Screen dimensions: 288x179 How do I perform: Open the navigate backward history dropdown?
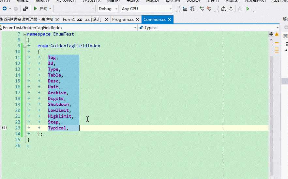tap(10, 8)
